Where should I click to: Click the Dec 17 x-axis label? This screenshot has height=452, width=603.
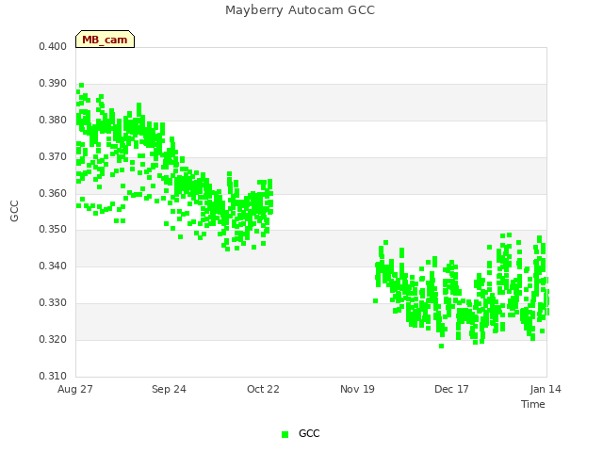(451, 389)
